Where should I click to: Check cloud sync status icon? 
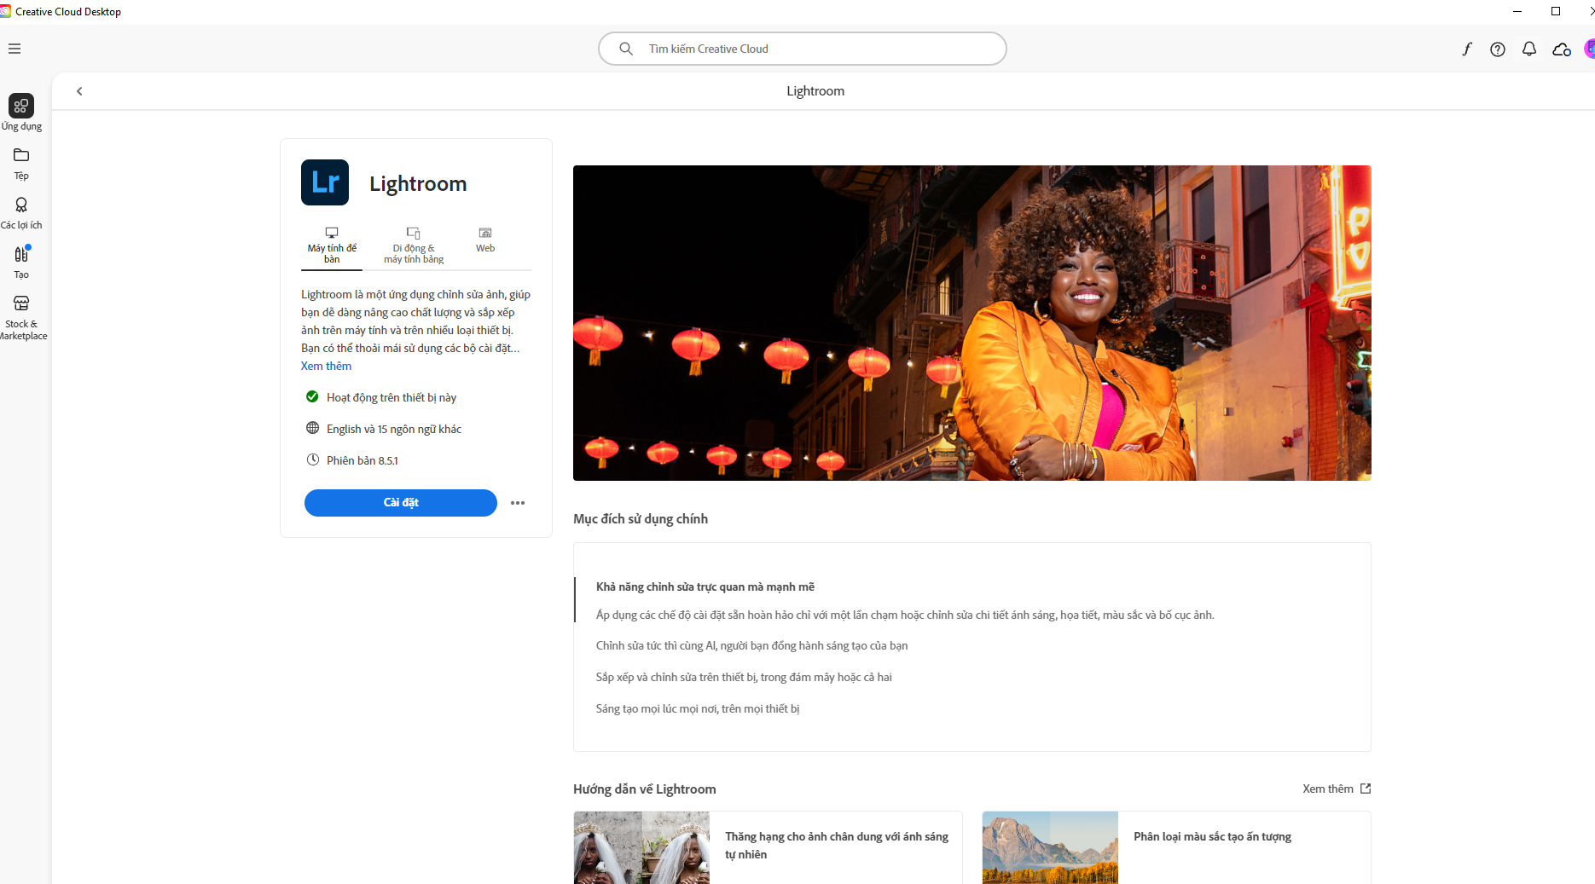point(1561,49)
